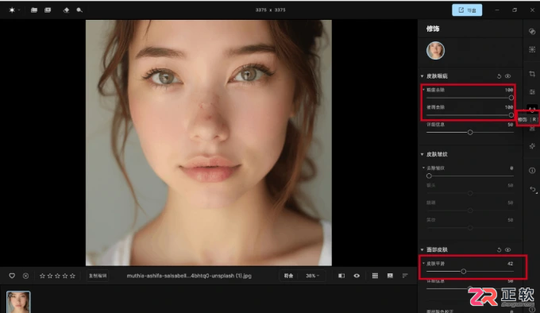The height and width of the screenshot is (313, 540).
Task: Click the first 100 slider handle under 皮肤瑕疵
Action: 511,98
